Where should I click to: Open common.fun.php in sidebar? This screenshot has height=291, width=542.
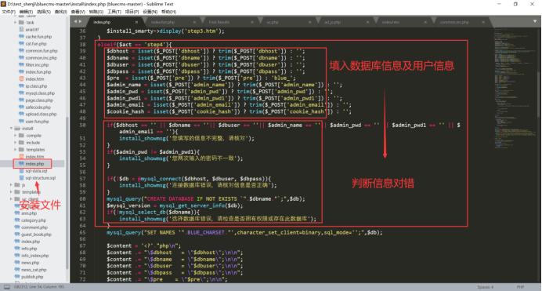42,51
